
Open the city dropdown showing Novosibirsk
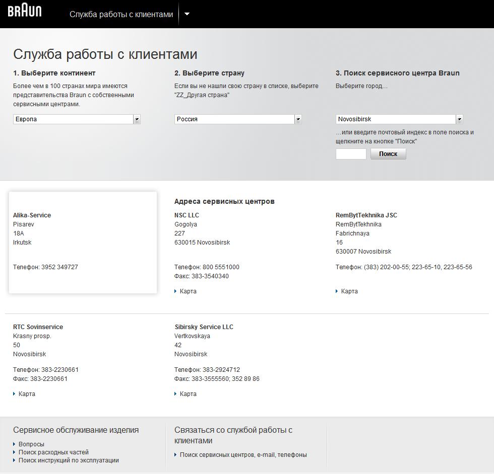399,119
